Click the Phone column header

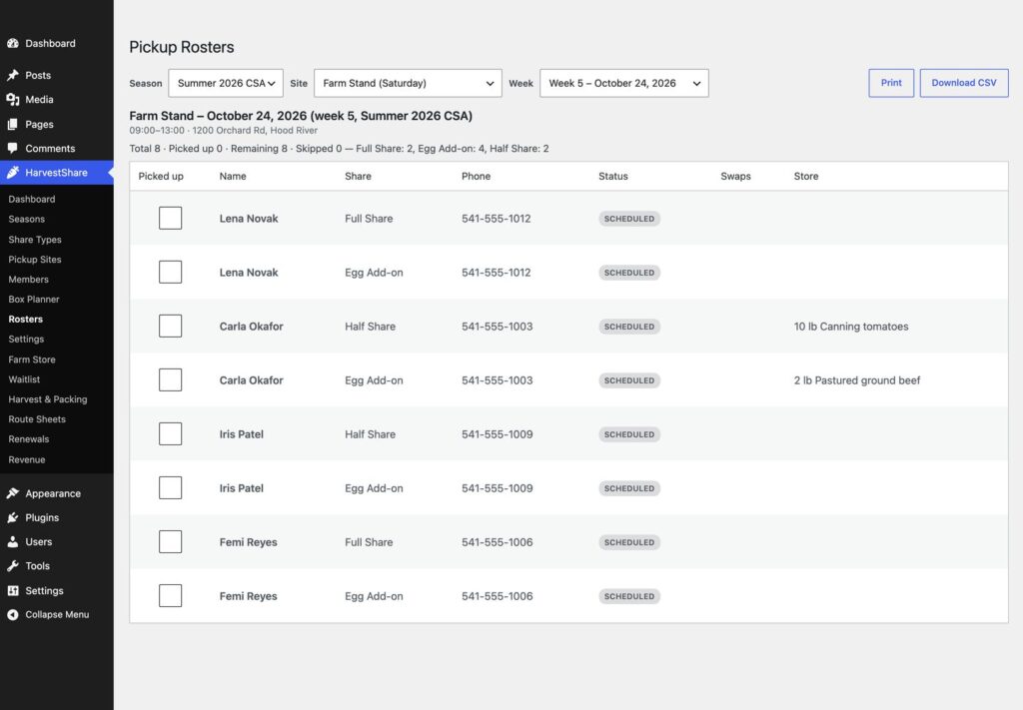point(476,176)
